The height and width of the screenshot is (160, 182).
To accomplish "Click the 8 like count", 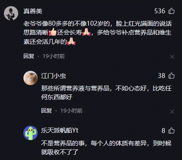I will (163, 131).
